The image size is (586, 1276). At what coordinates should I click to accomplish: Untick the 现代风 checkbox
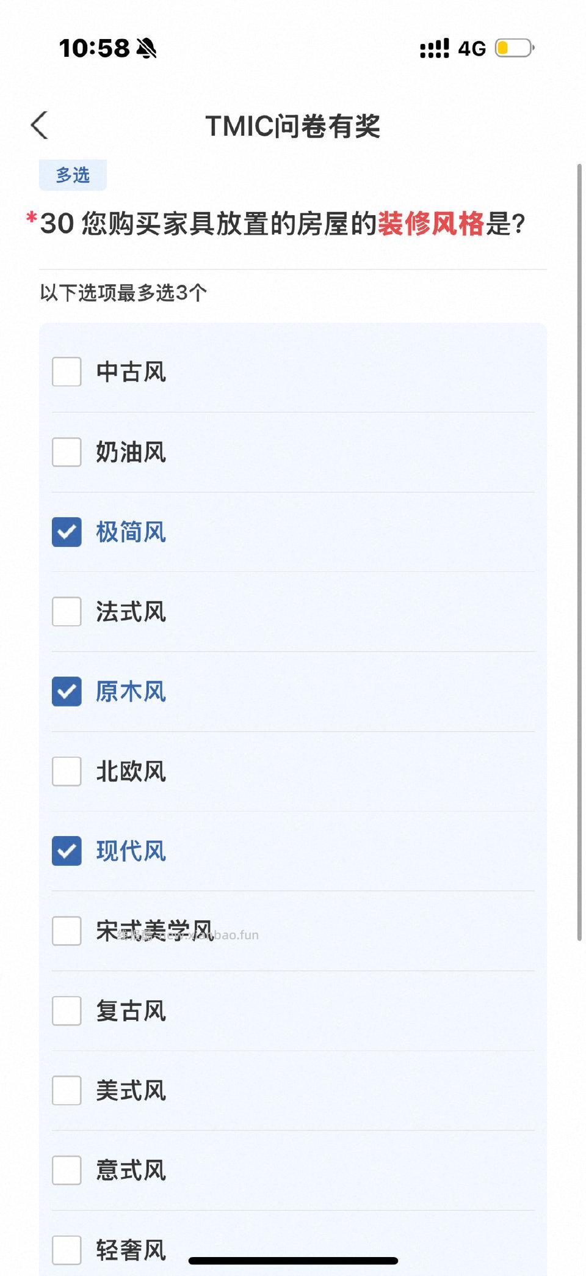pos(67,851)
